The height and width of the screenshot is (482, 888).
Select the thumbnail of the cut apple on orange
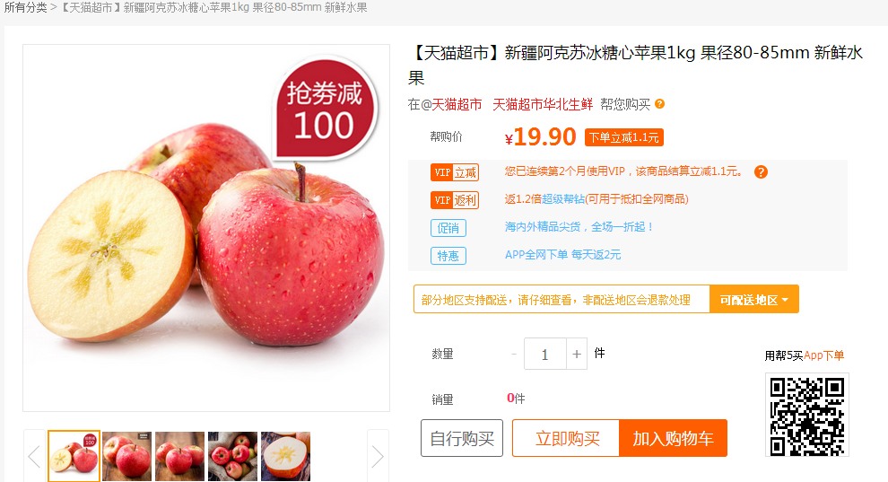point(285,457)
